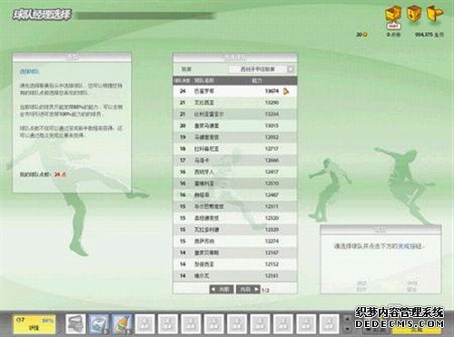The height and width of the screenshot is (337, 454).
Task: Select the team with ability 12329
Action: 235,230
